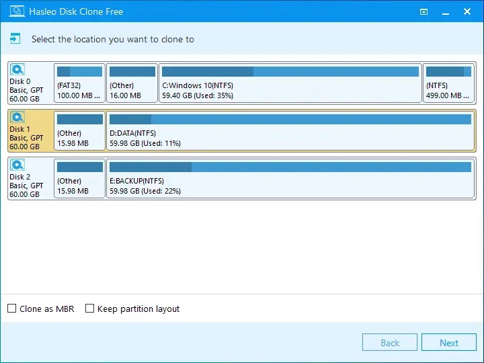Click the C:Windows 10 usage bar

point(290,72)
